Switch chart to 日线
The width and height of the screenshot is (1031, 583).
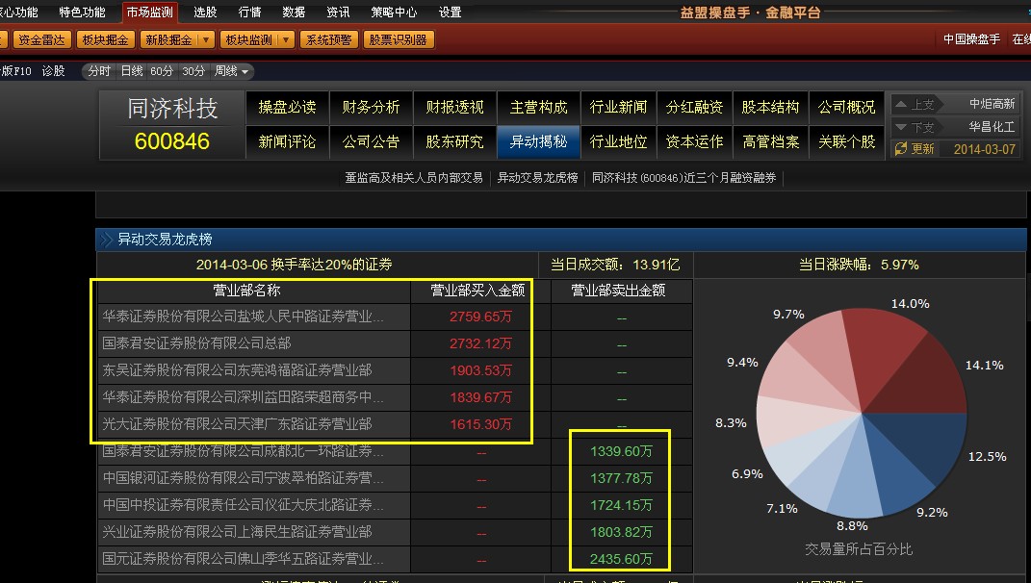coord(132,71)
